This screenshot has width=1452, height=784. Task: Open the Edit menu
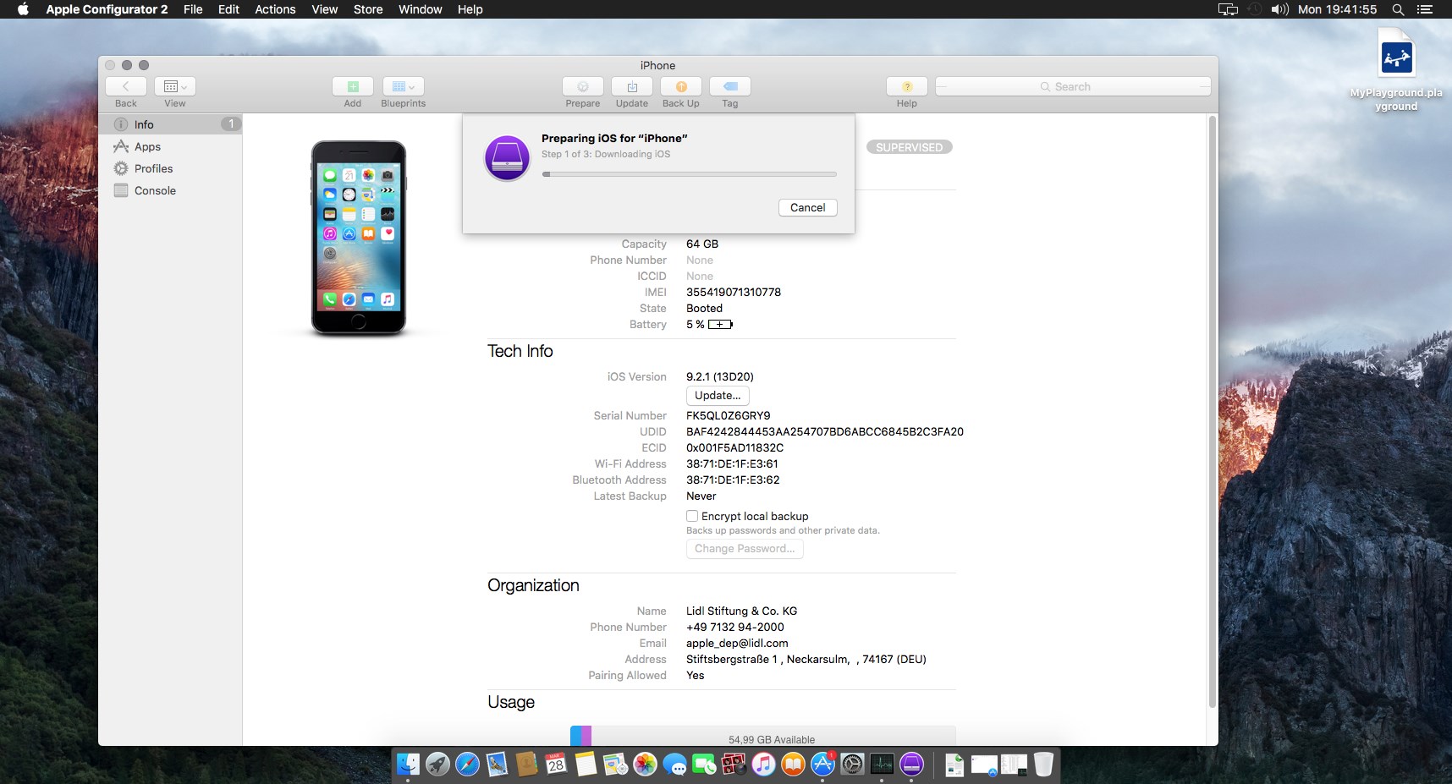point(228,9)
